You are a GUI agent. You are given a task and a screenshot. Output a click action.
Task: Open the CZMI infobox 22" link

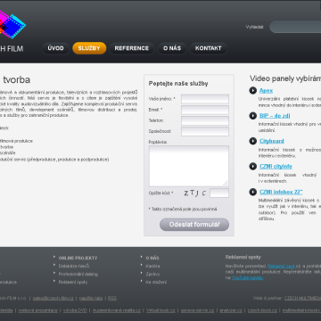(281, 192)
